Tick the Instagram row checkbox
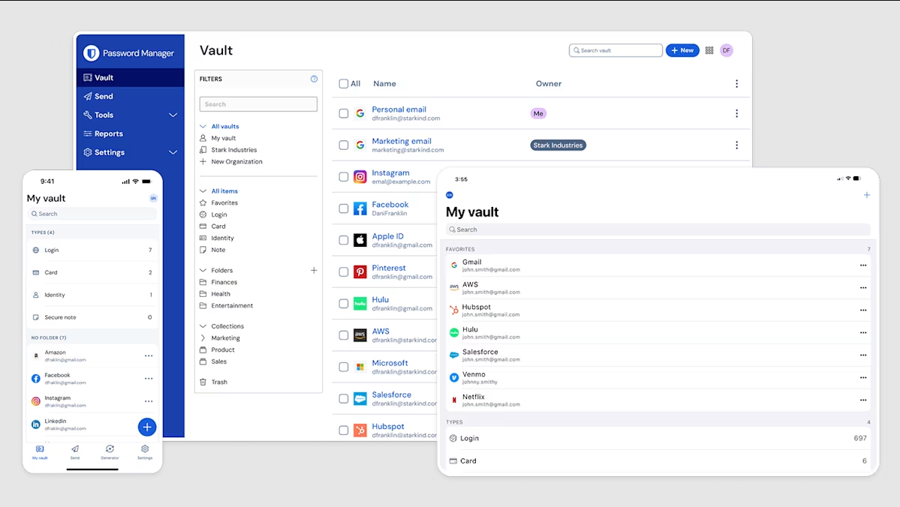Screen dimensions: 900x507 [x=343, y=177]
